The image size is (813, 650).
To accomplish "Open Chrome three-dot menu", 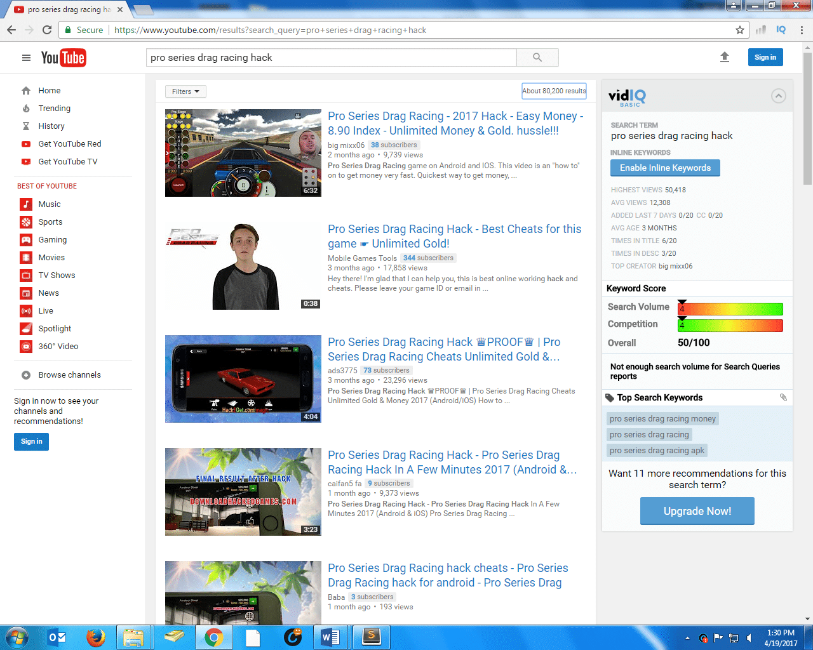I will (802, 30).
